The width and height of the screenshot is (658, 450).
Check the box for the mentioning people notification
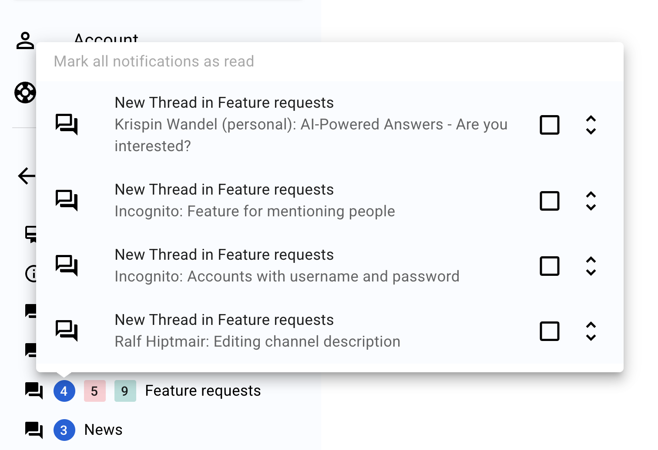(549, 201)
